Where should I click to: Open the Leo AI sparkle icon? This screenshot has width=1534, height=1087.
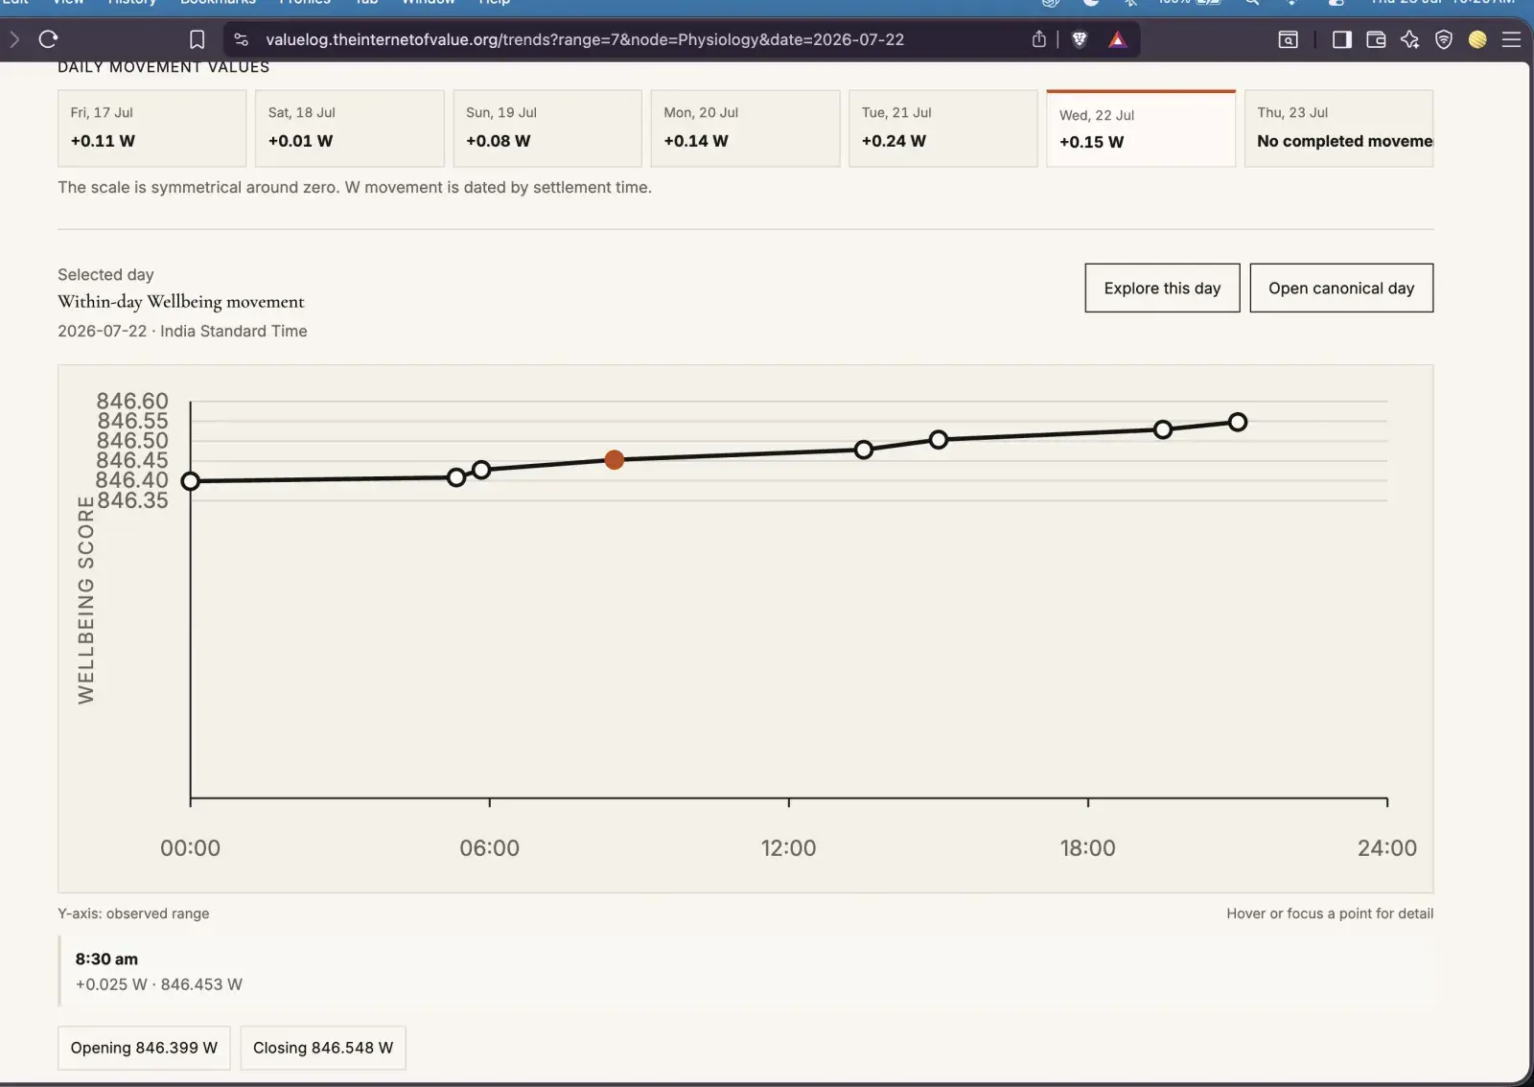click(x=1409, y=39)
